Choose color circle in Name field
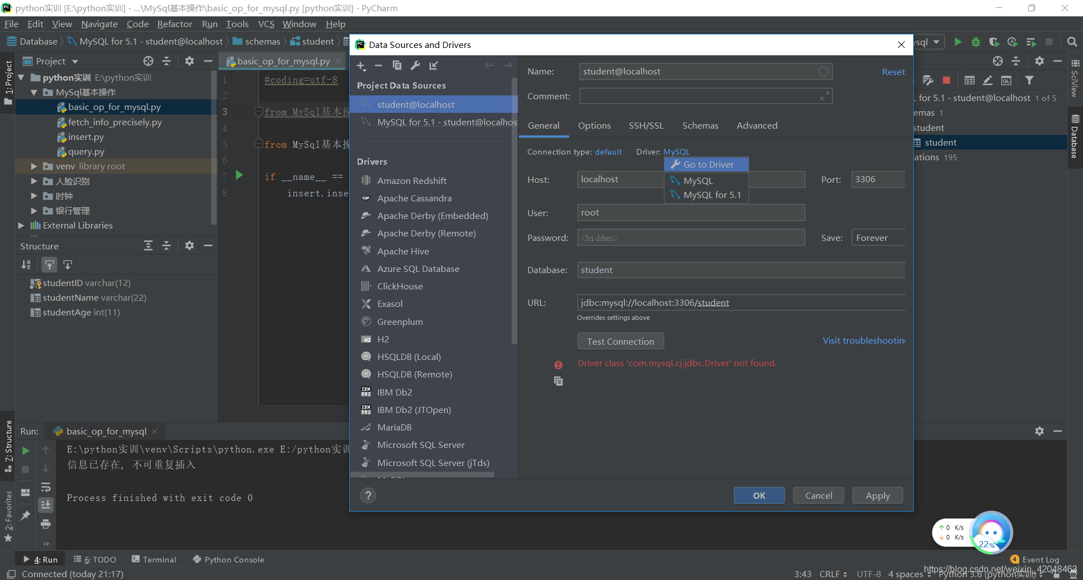1083x580 pixels. pyautogui.click(x=824, y=72)
